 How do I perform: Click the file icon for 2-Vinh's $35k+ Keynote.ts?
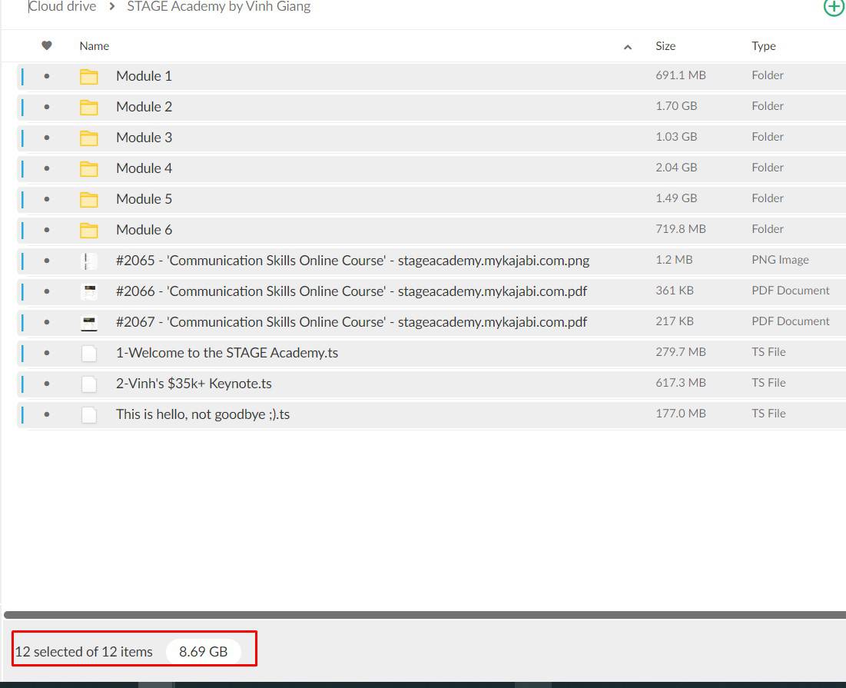(x=89, y=384)
